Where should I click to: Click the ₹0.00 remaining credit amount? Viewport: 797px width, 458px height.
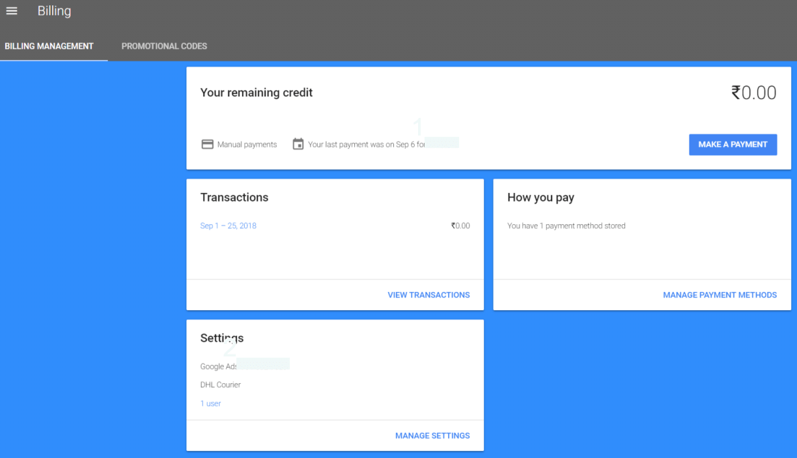pos(753,93)
